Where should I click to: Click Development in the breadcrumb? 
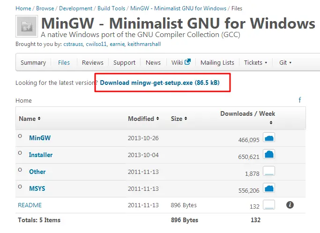pyautogui.click(x=76, y=8)
